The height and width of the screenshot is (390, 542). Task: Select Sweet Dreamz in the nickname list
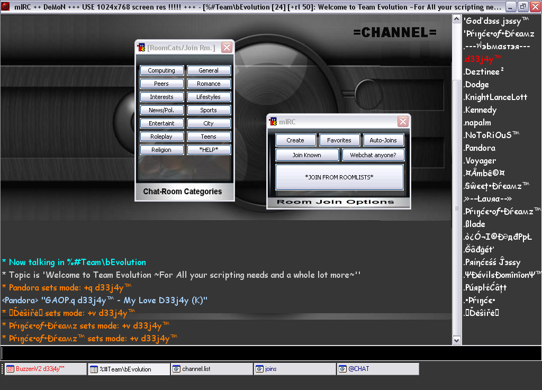[496, 186]
